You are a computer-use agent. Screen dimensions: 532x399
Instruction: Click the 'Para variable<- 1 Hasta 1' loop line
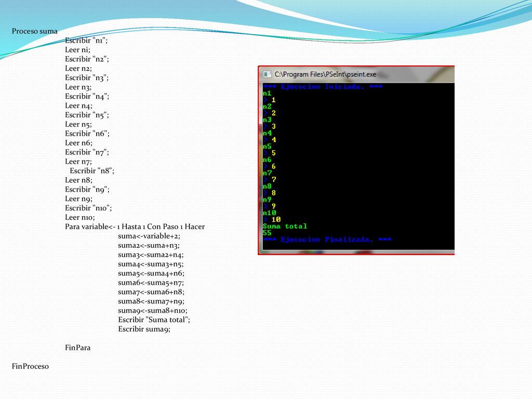(135, 227)
